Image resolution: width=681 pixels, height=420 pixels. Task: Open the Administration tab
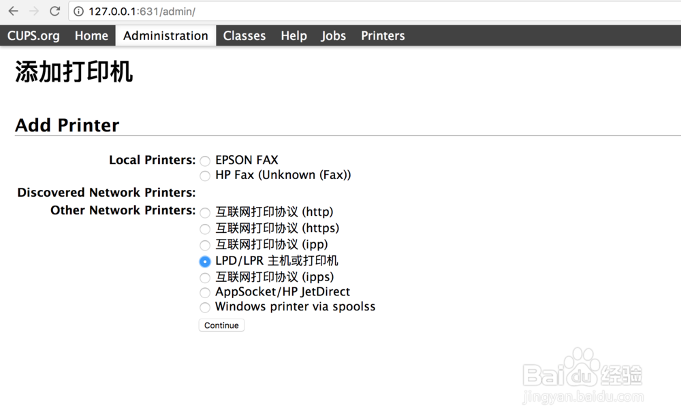point(165,36)
